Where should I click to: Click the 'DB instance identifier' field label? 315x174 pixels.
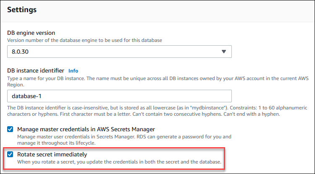tap(36, 70)
